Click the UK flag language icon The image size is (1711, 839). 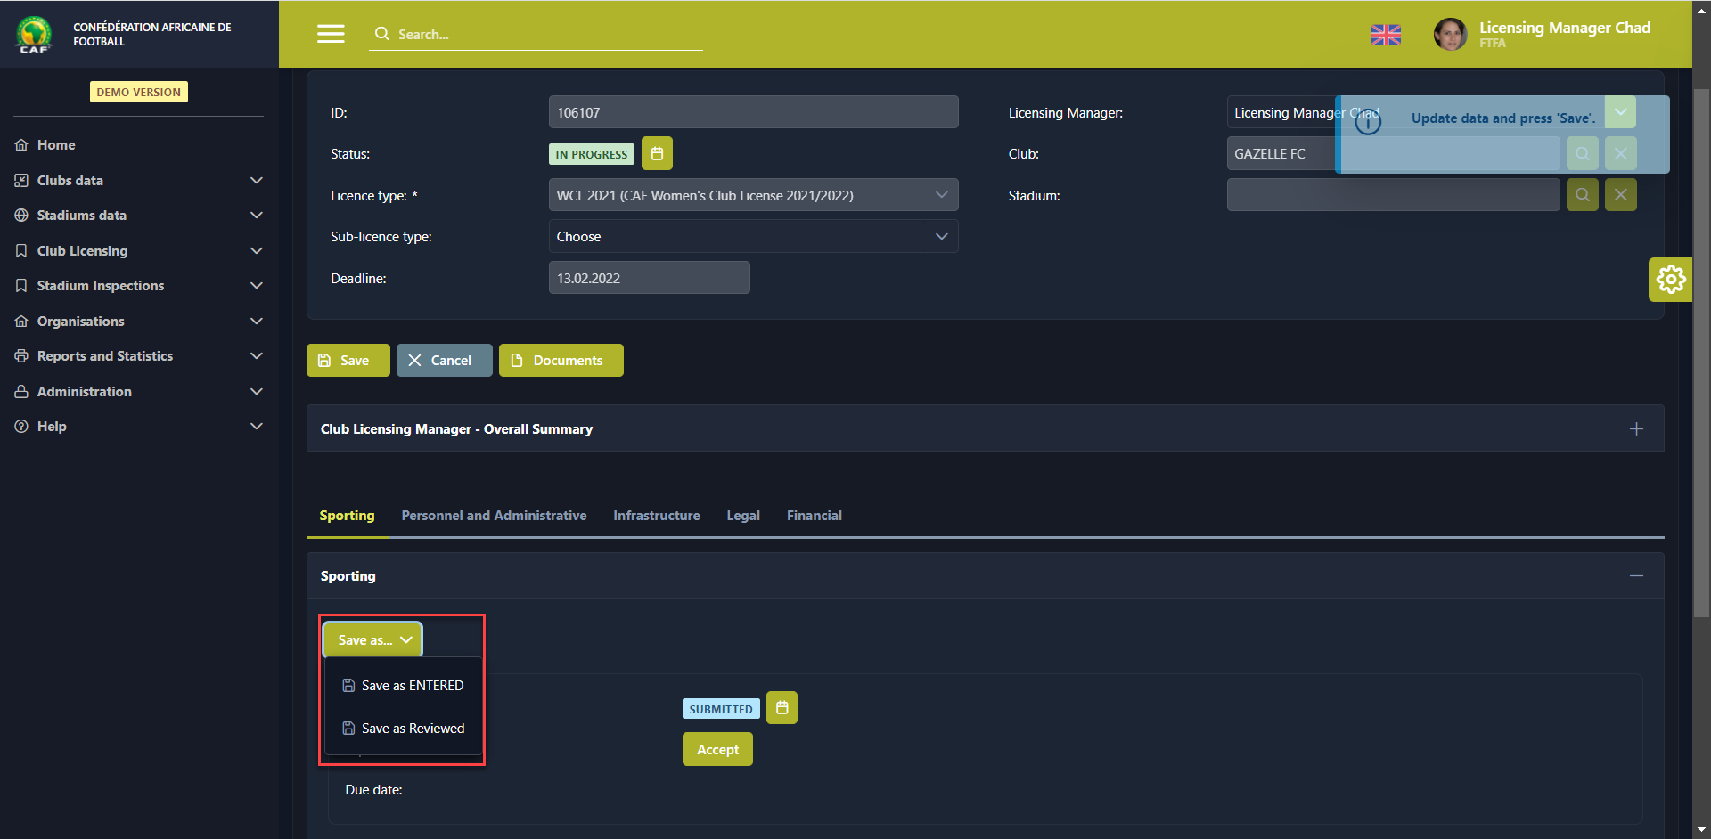(x=1386, y=35)
